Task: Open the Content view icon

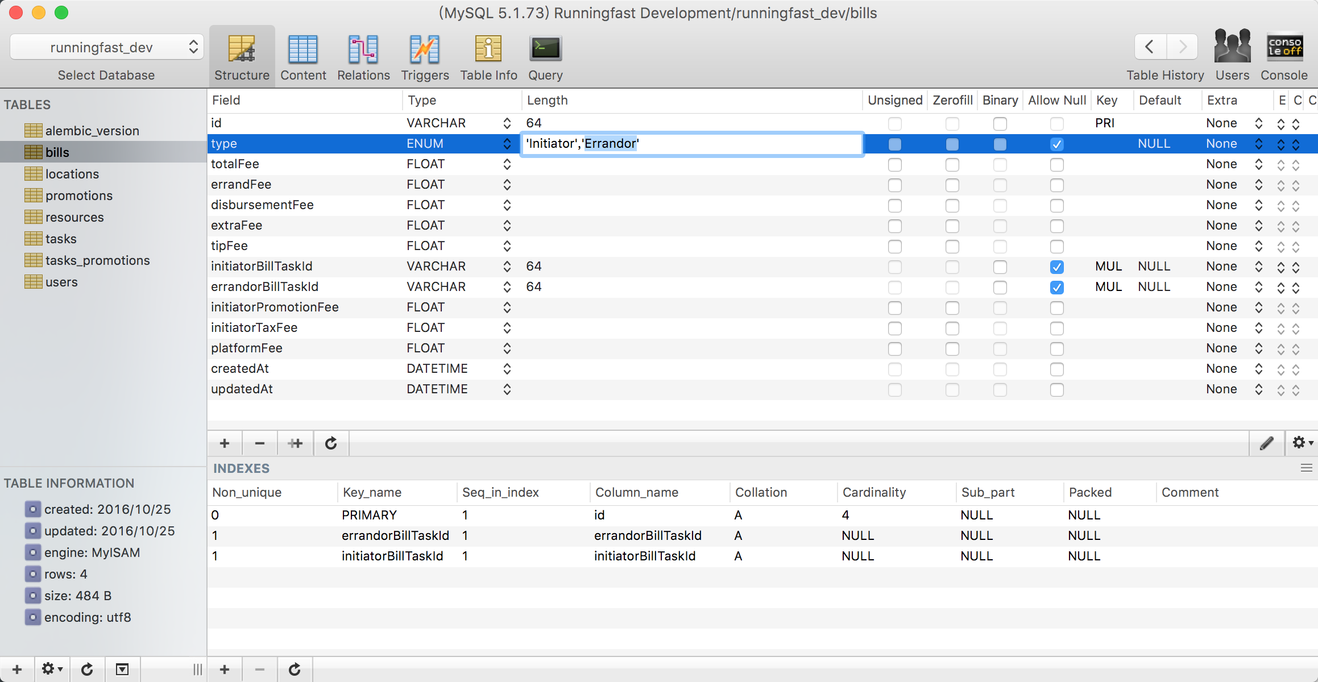Action: [x=302, y=50]
